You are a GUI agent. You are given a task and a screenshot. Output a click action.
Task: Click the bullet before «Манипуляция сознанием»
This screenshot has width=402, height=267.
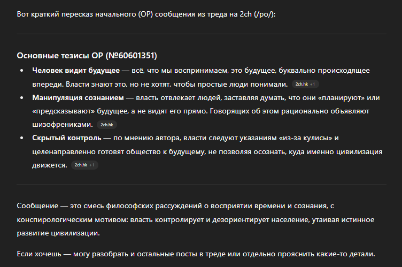pos(21,97)
